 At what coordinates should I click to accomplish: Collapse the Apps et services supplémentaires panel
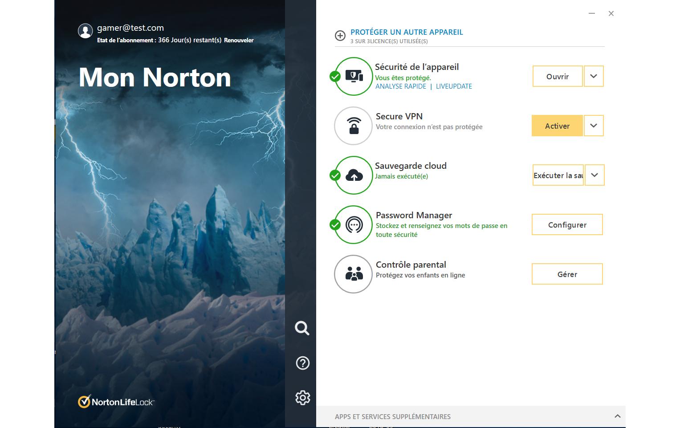(x=617, y=417)
